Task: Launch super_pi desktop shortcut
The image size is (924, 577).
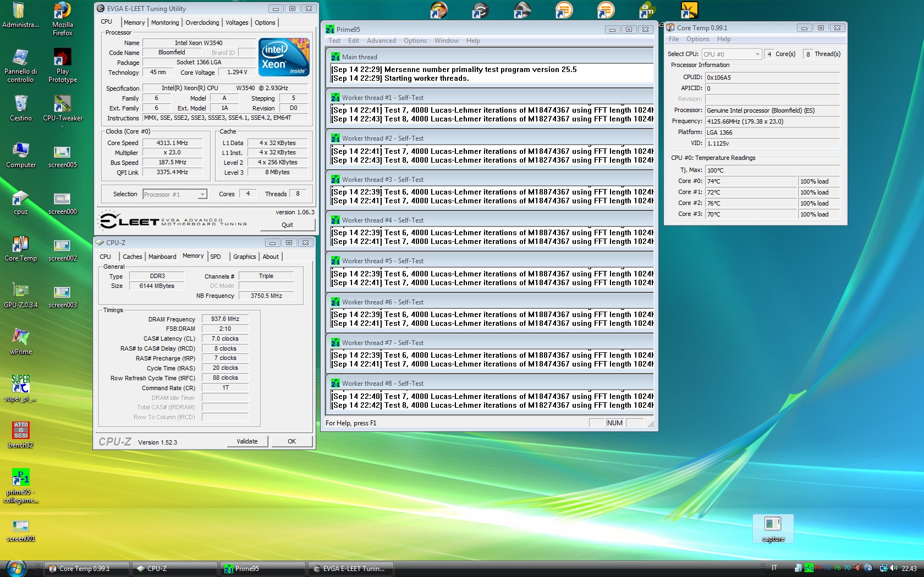Action: pos(20,389)
